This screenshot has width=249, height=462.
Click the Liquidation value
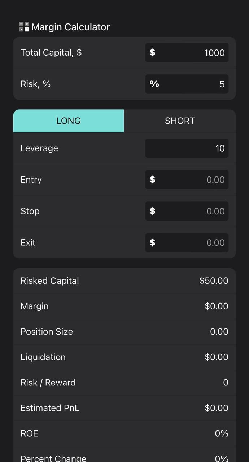coord(217,357)
